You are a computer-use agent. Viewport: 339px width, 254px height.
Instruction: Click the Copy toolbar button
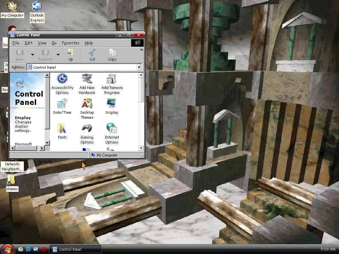click(112, 55)
